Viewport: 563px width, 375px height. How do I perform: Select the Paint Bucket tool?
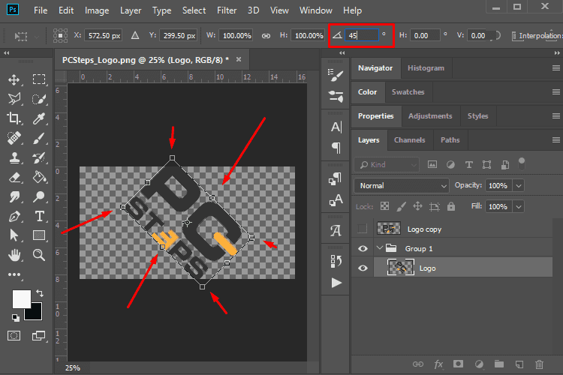39,177
